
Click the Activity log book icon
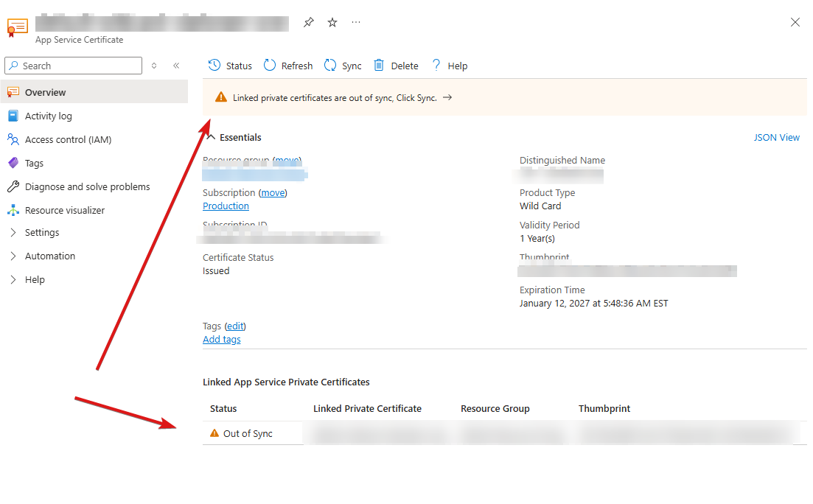pos(13,116)
